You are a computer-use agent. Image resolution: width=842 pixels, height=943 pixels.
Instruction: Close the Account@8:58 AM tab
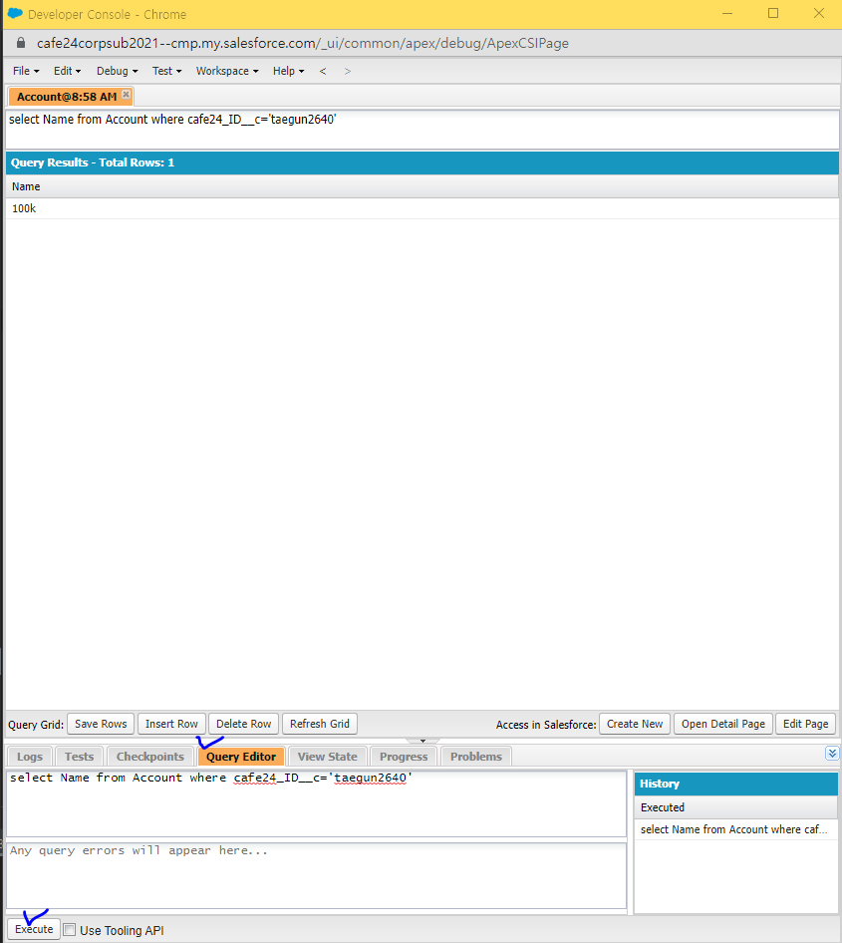point(126,94)
